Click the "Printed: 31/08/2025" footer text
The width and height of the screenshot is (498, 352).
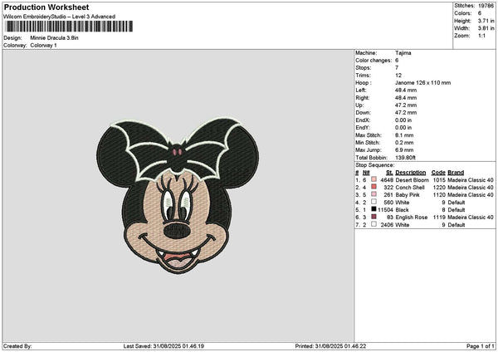[330, 346]
